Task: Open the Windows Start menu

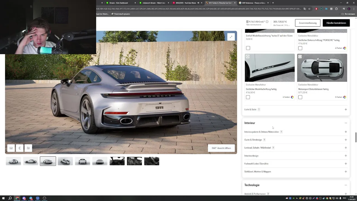Action: pyautogui.click(x=3, y=198)
